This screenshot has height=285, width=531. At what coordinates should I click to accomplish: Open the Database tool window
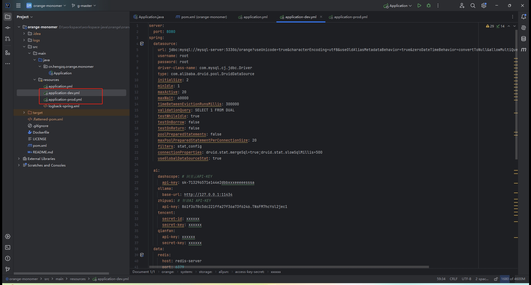point(524,39)
